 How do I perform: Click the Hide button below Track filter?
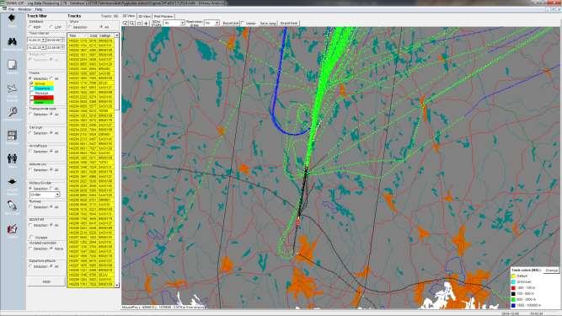(46, 281)
